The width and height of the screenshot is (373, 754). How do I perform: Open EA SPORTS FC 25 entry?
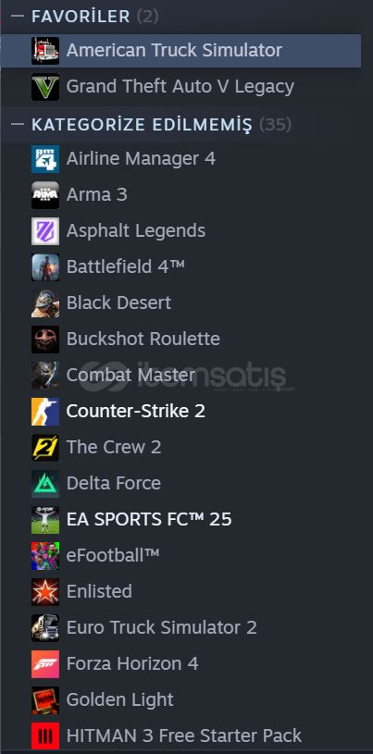(181, 519)
